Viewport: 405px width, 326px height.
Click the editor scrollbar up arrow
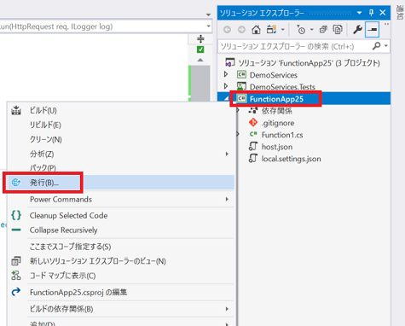200,60
